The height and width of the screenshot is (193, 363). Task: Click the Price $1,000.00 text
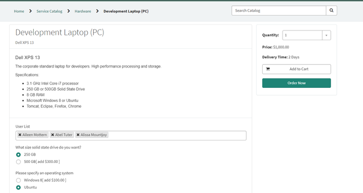click(x=276, y=47)
